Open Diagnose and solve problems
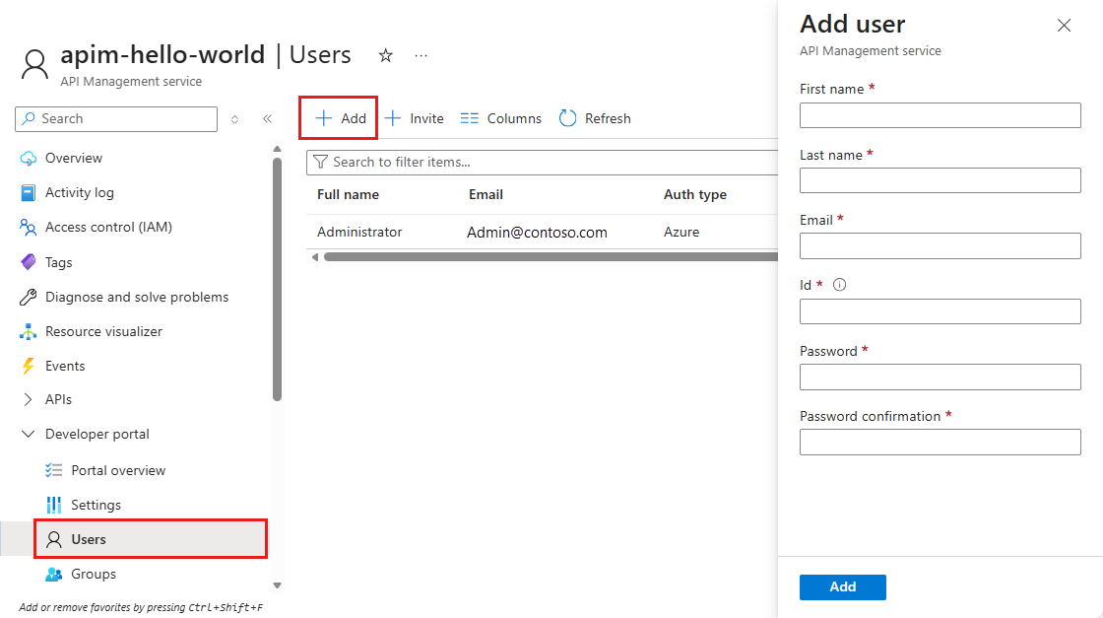 [136, 297]
